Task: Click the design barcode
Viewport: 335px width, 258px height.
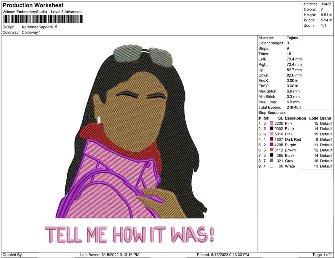Action: click(x=43, y=19)
